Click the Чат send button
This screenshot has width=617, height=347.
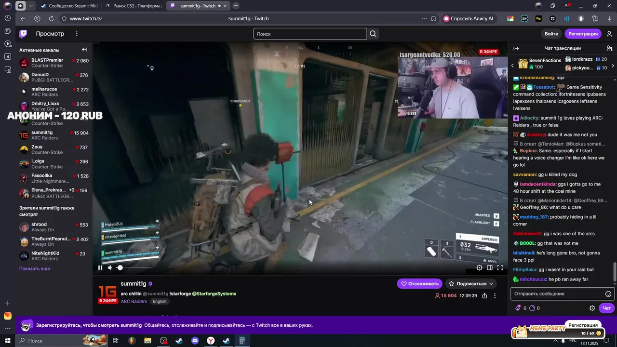click(x=606, y=308)
